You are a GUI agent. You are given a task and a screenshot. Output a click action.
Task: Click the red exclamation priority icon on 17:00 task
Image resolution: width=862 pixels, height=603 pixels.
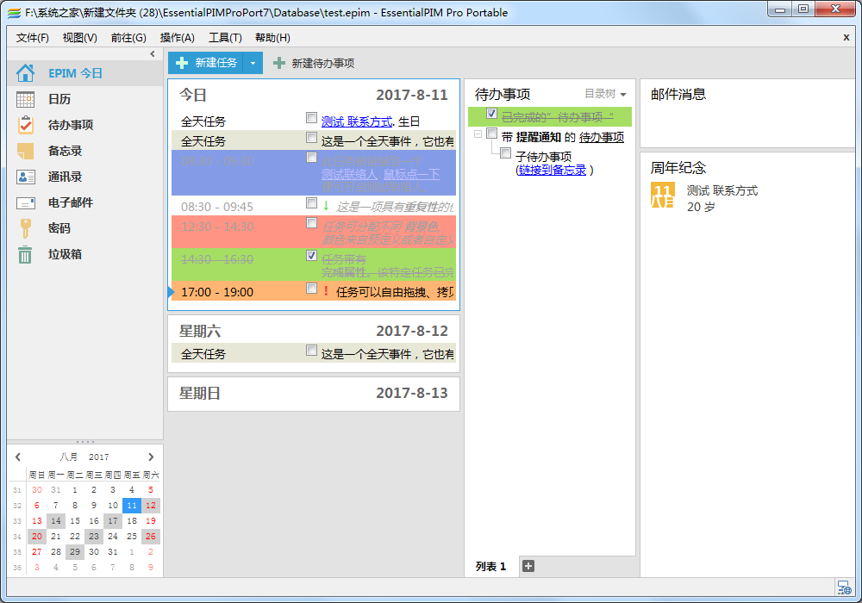326,291
